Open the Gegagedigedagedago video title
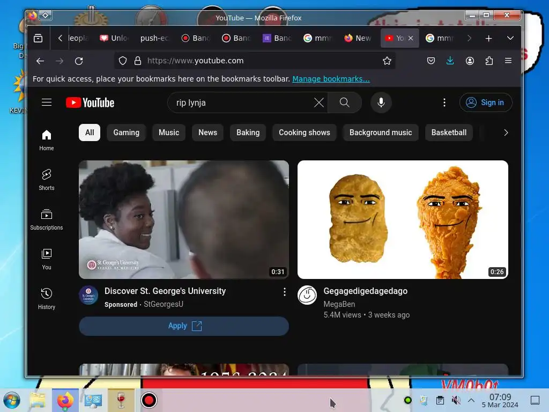Image resolution: width=549 pixels, height=412 pixels. tap(365, 291)
